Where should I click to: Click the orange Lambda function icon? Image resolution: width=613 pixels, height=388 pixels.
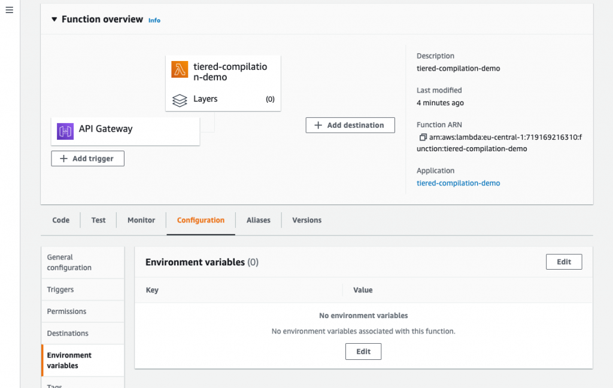point(180,69)
